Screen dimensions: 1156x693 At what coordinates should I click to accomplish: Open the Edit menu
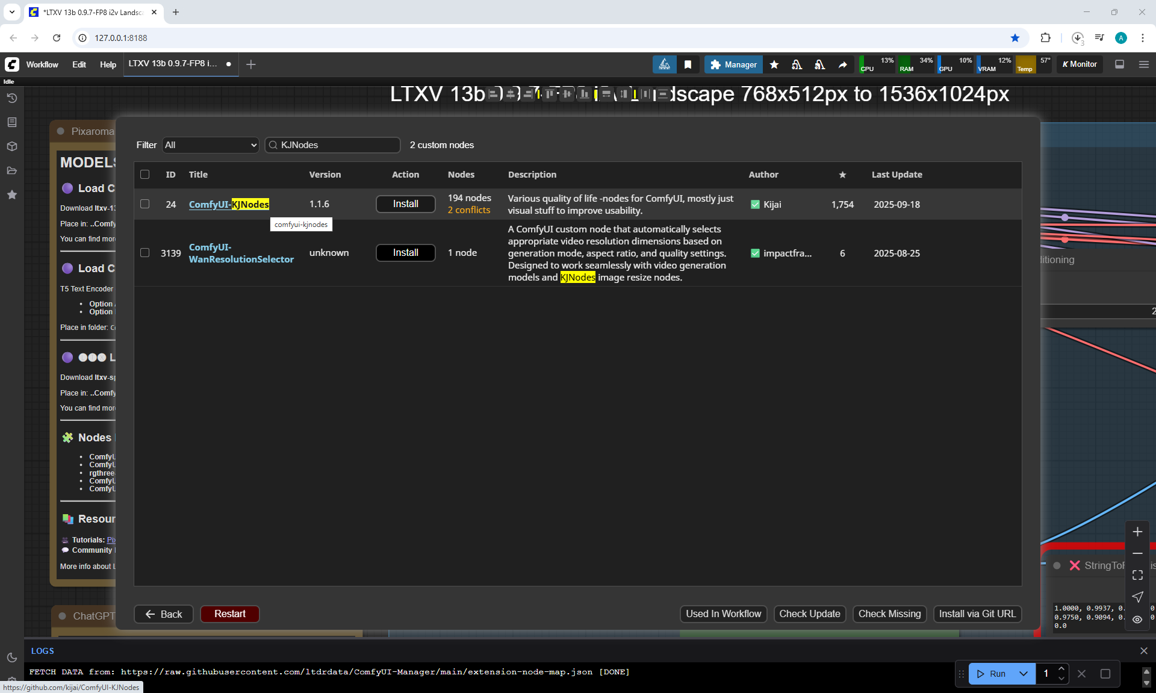click(79, 64)
